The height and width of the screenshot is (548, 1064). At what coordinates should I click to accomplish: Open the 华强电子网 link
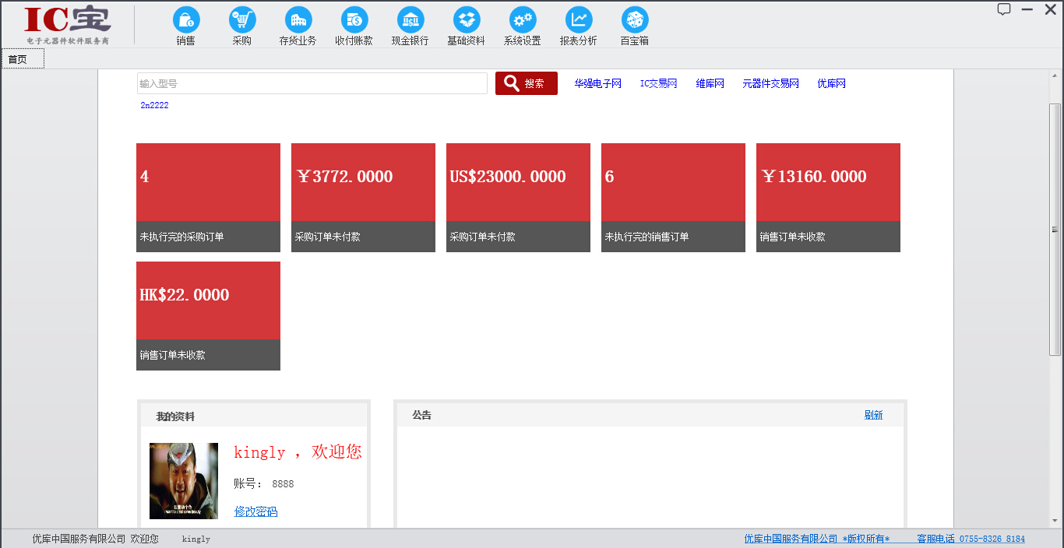click(598, 83)
